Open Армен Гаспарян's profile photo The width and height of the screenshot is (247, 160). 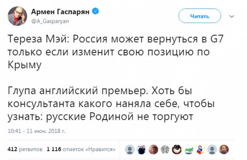click(17, 16)
